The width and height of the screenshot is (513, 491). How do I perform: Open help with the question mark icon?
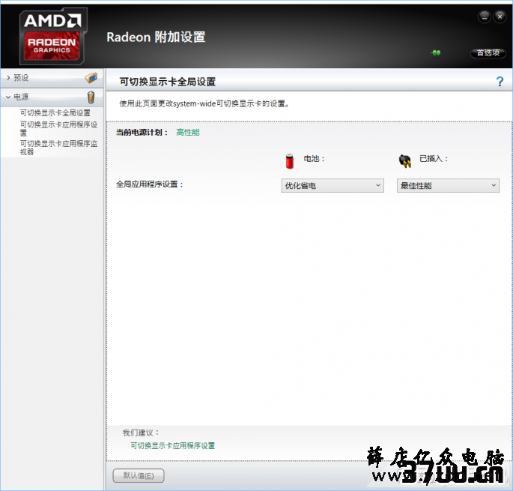500,81
